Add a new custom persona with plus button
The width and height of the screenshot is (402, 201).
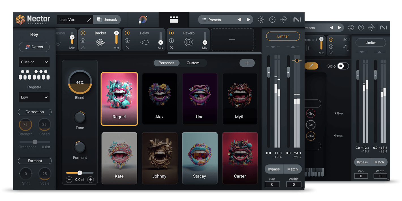point(247,63)
